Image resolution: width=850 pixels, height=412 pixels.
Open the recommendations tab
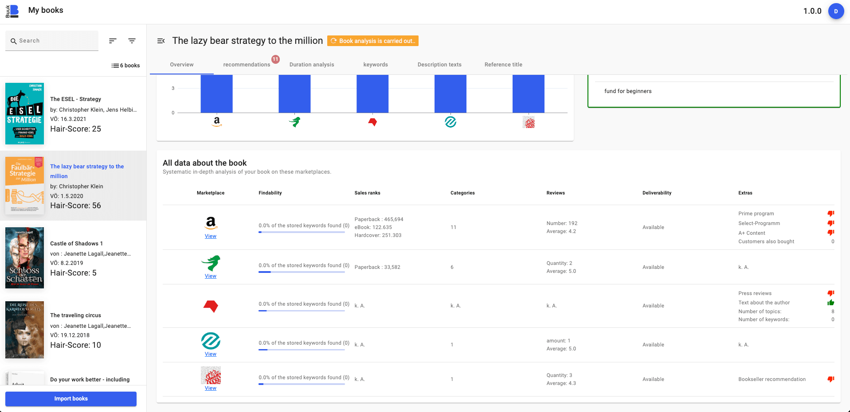point(247,65)
